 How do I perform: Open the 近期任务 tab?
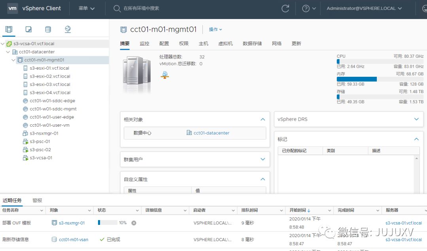click(12, 201)
